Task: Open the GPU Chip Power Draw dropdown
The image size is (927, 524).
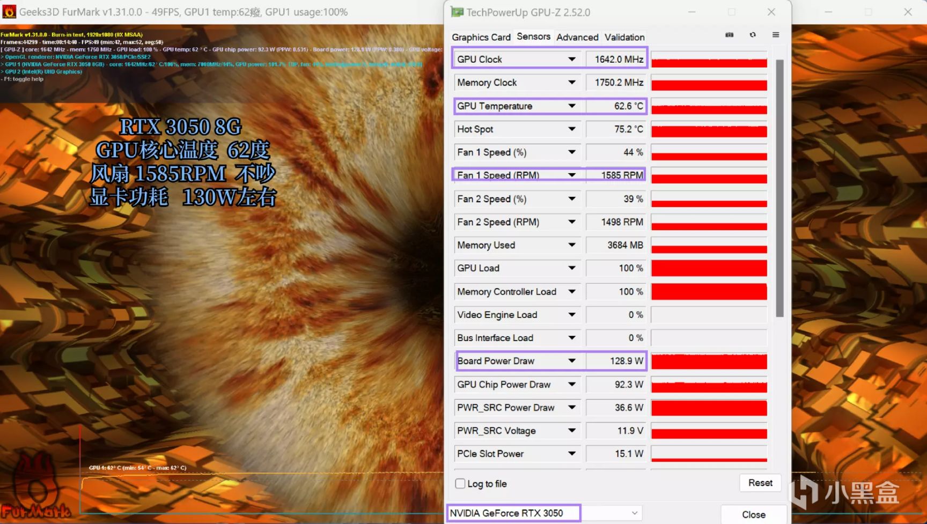Action: tap(572, 384)
